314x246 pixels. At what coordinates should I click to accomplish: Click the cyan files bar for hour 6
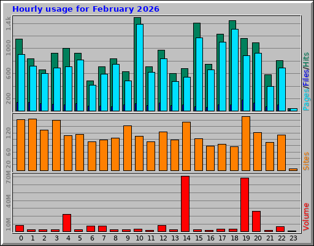tap(93, 98)
